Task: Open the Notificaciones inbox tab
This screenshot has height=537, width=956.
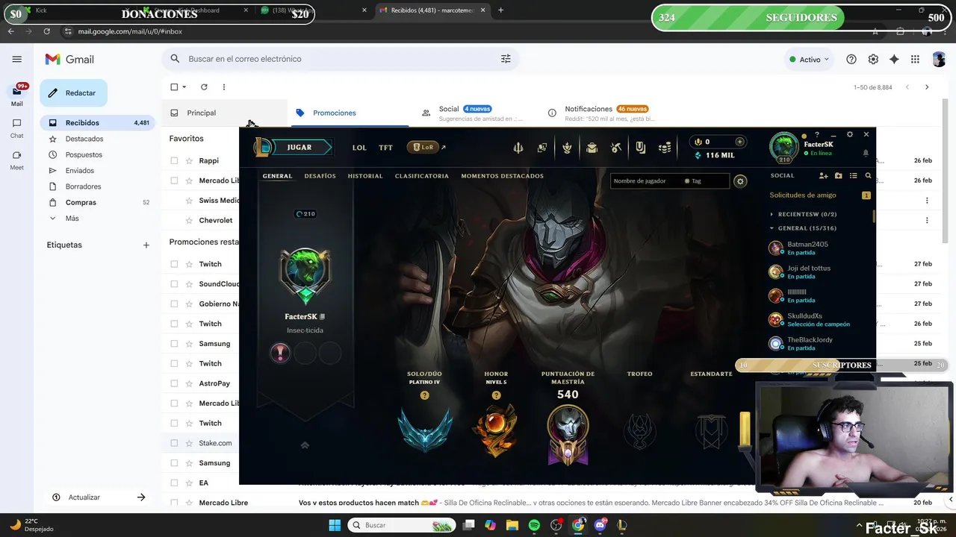Action: coord(601,113)
